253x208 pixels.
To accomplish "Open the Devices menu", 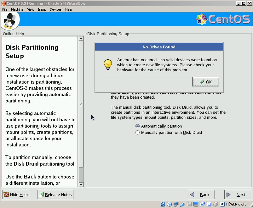I will (56, 9).
